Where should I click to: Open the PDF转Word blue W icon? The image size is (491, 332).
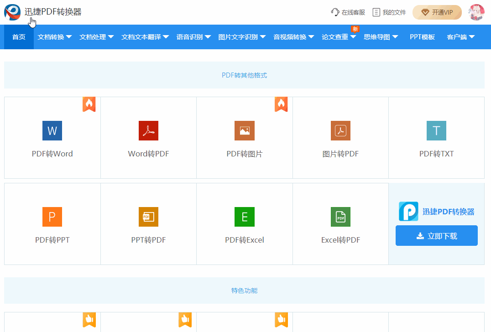[x=52, y=130]
